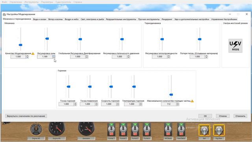Open the Ветер и волны tab
252x142 pixels.
click(56, 19)
